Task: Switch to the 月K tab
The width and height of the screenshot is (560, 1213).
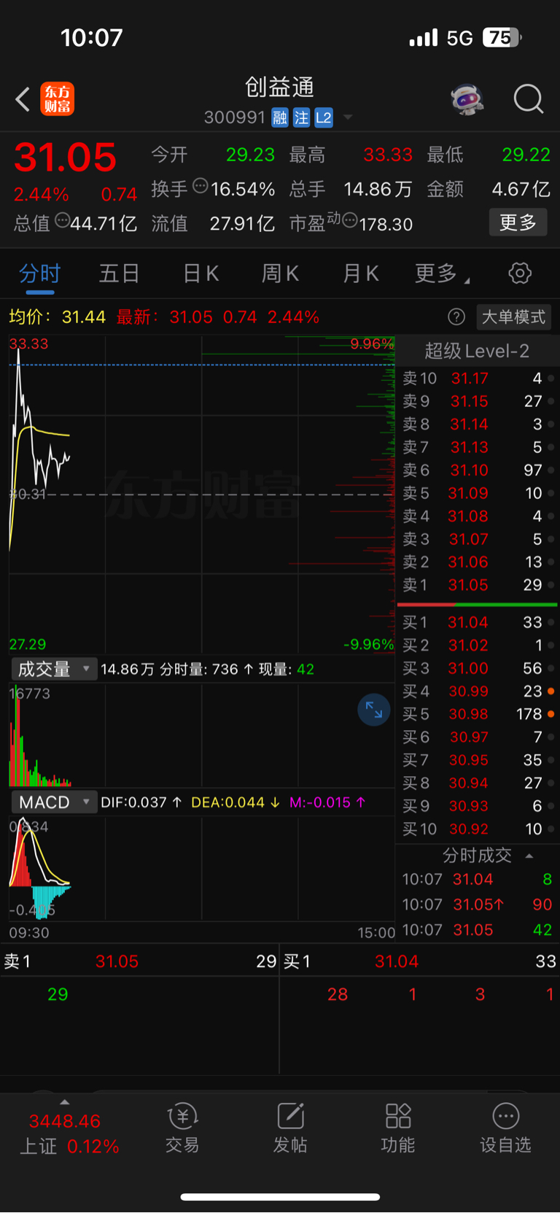Action: pos(360,274)
